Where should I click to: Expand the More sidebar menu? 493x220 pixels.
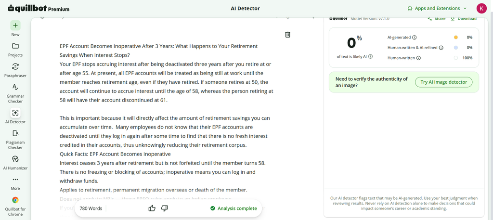pyautogui.click(x=15, y=180)
